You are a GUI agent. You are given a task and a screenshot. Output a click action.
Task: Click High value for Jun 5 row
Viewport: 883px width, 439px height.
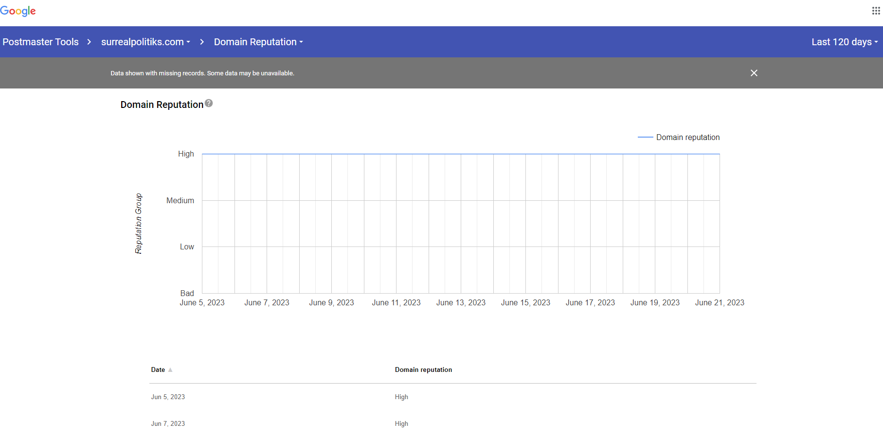pos(401,397)
